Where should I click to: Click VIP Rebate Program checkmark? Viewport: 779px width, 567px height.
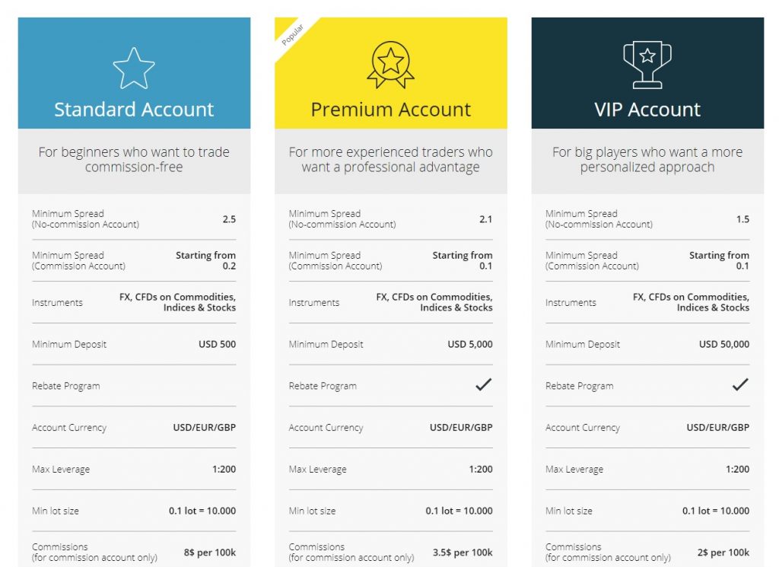coord(740,384)
